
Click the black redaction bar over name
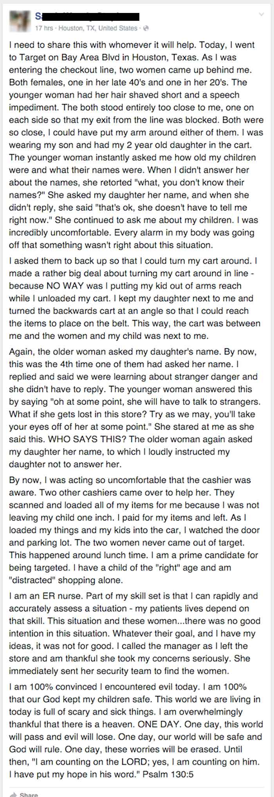90,16
